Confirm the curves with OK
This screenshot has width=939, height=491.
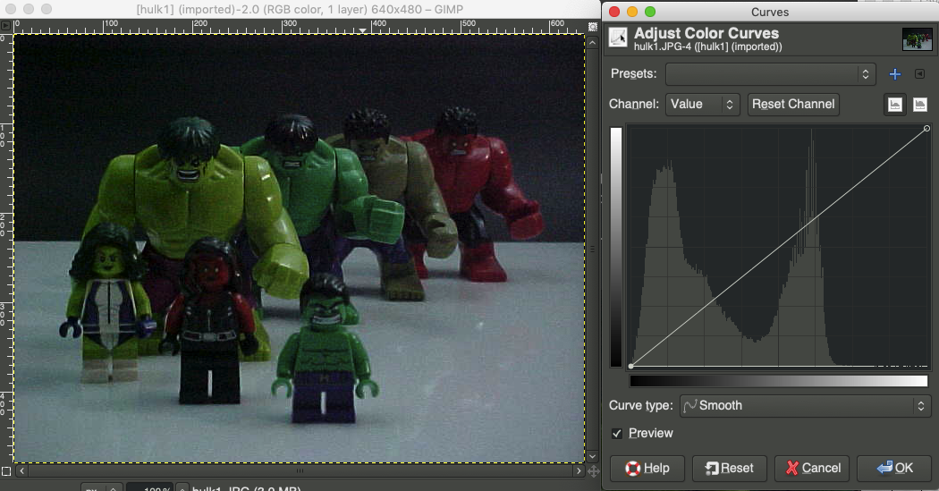point(894,469)
